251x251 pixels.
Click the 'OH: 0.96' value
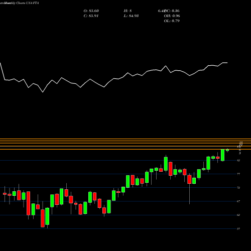(172, 16)
